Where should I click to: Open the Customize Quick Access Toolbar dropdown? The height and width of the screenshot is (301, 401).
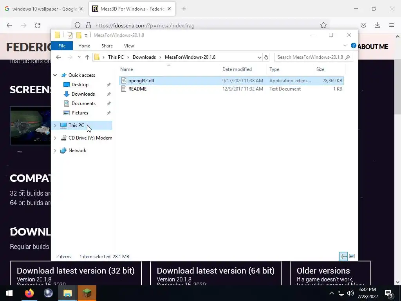86,36
